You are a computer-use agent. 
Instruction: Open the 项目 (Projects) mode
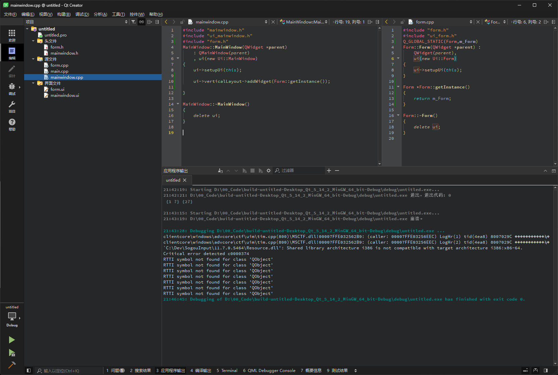(x=12, y=107)
